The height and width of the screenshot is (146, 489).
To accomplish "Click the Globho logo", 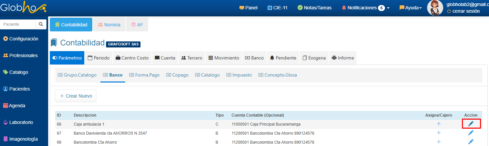I will pyautogui.click(x=23, y=7).
